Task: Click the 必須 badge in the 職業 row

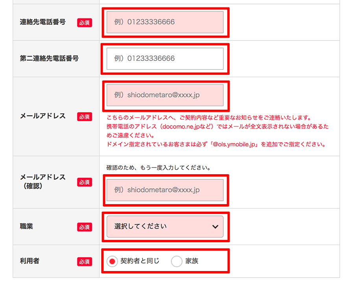Action: (x=85, y=227)
